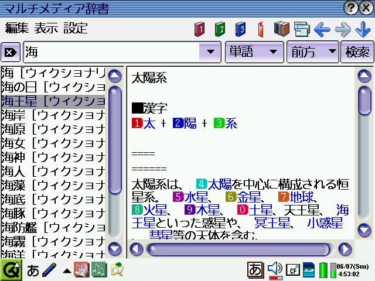Viewport: 375px width, 281px height.
Task: Click the cascading windows icon
Action: (x=302, y=29)
